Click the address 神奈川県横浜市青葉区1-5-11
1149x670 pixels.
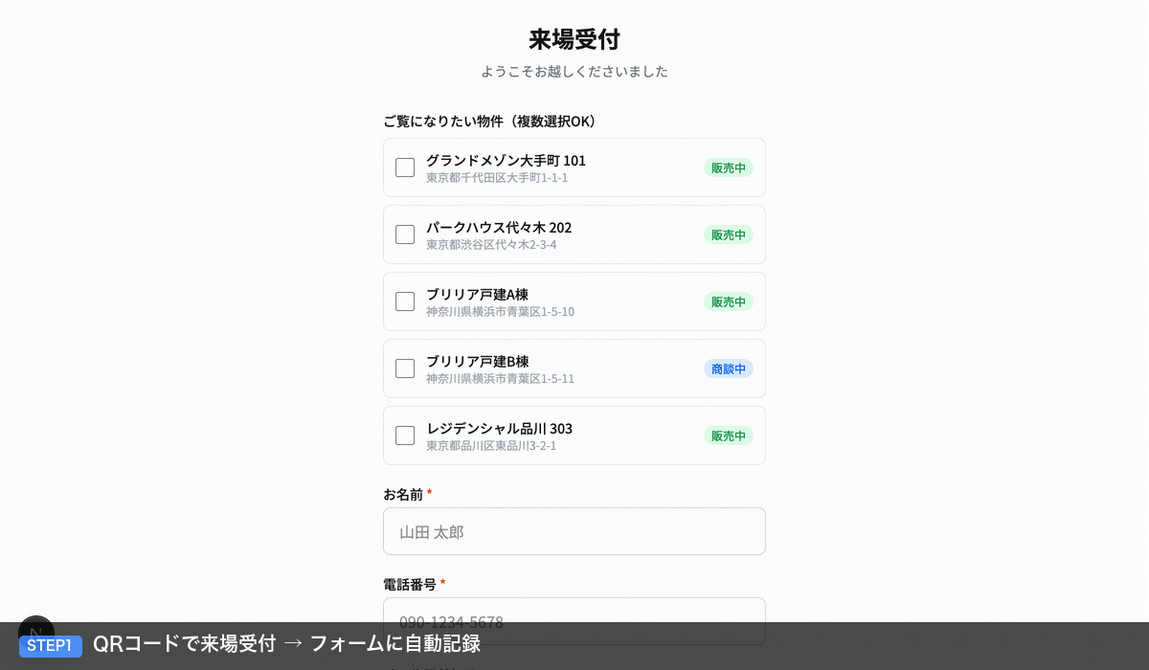point(500,379)
